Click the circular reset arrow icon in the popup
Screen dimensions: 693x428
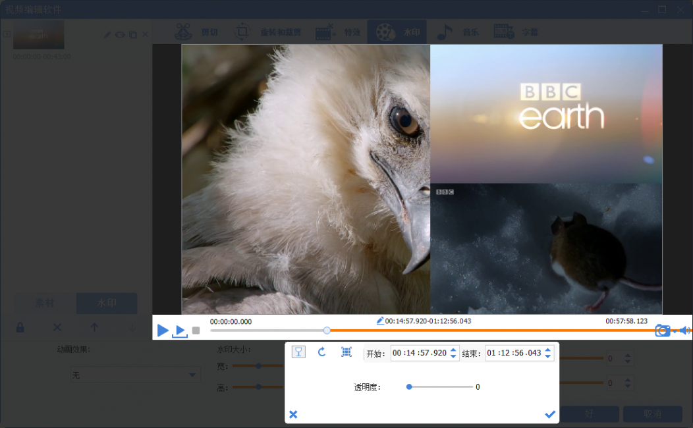point(321,352)
